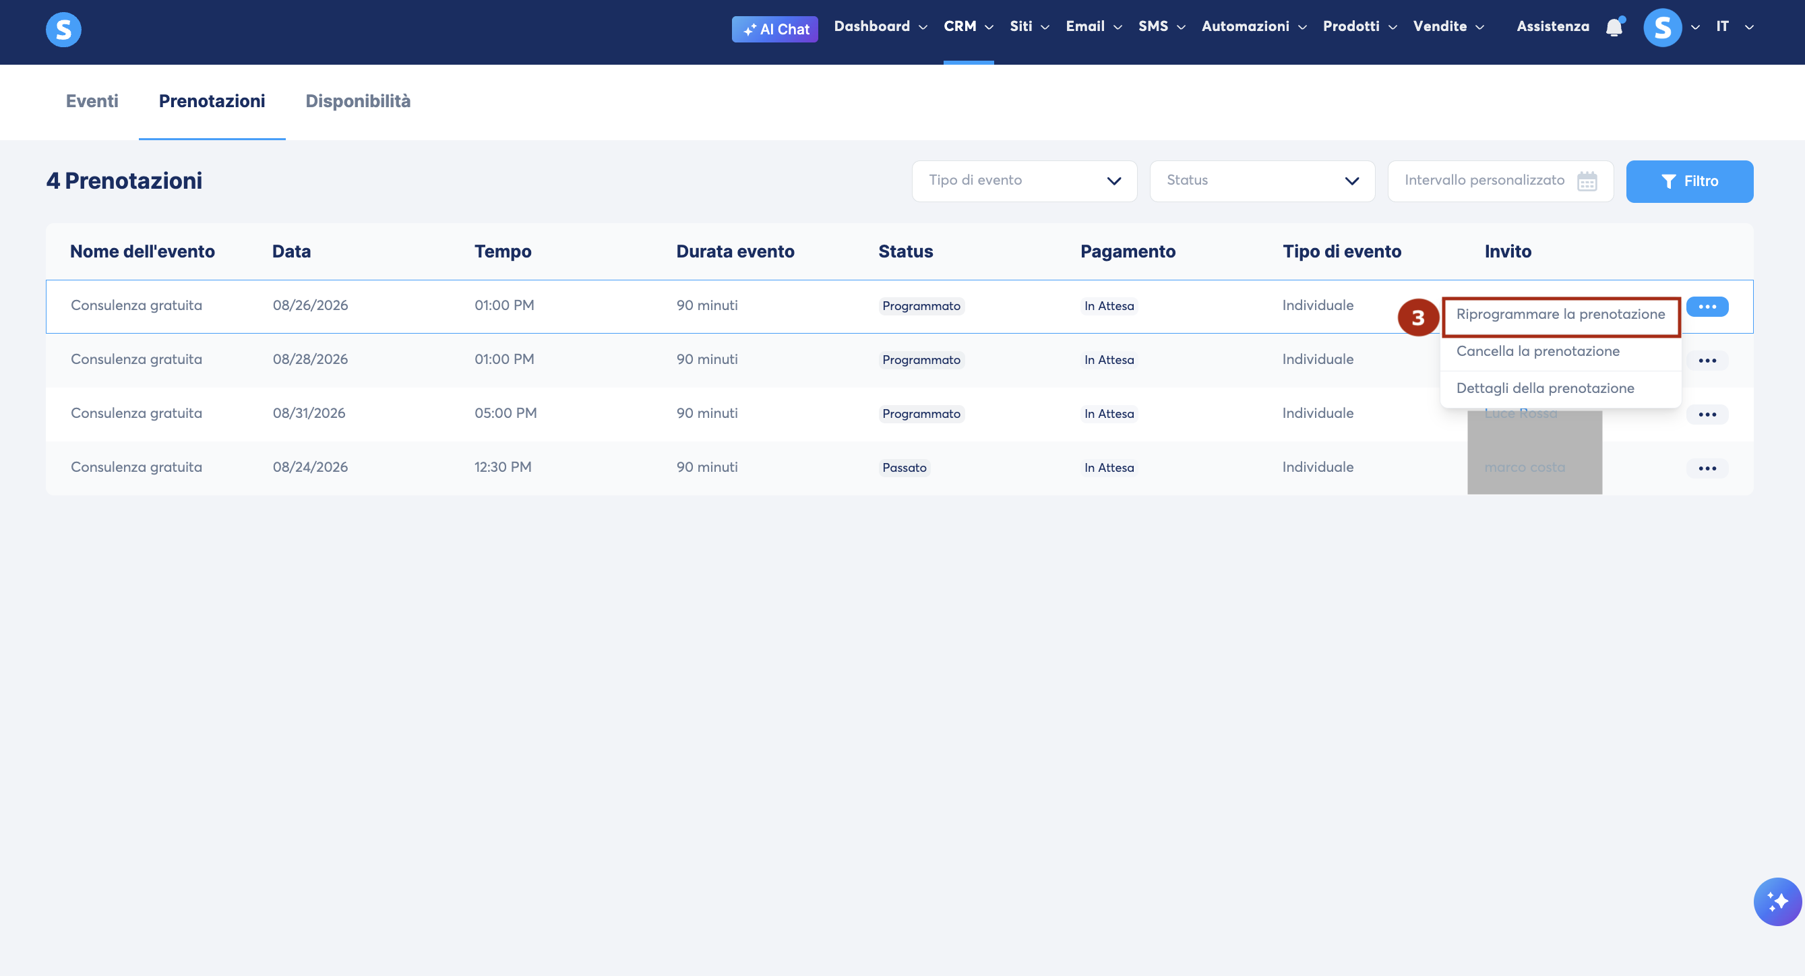Image resolution: width=1805 pixels, height=976 pixels.
Task: Open actions menu for the 08/26/2026 booking
Action: click(1707, 307)
